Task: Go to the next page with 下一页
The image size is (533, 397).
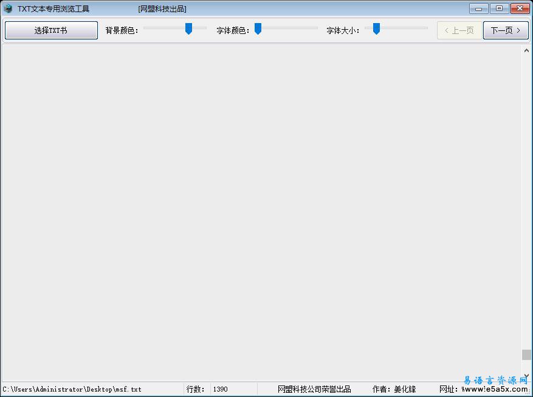Action: click(506, 30)
